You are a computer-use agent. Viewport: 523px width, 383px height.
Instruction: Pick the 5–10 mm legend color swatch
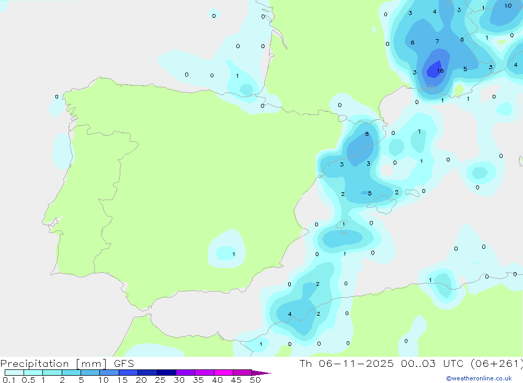point(90,373)
